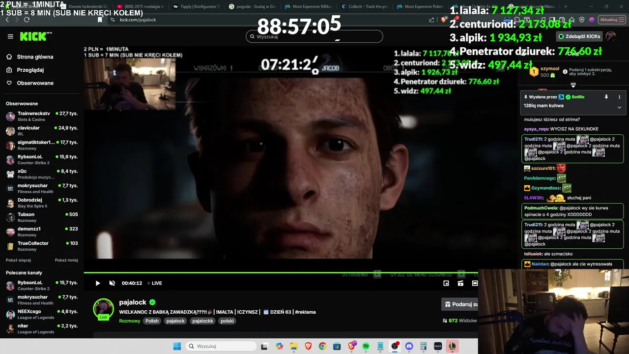The image size is (629, 354).
Task: Open NEEXcsgo recommended channel
Action: click(42, 314)
